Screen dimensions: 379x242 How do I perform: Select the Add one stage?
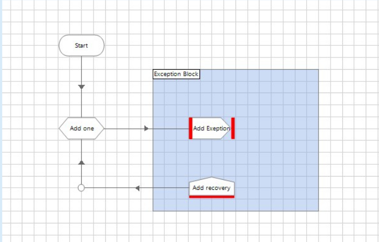(x=81, y=128)
